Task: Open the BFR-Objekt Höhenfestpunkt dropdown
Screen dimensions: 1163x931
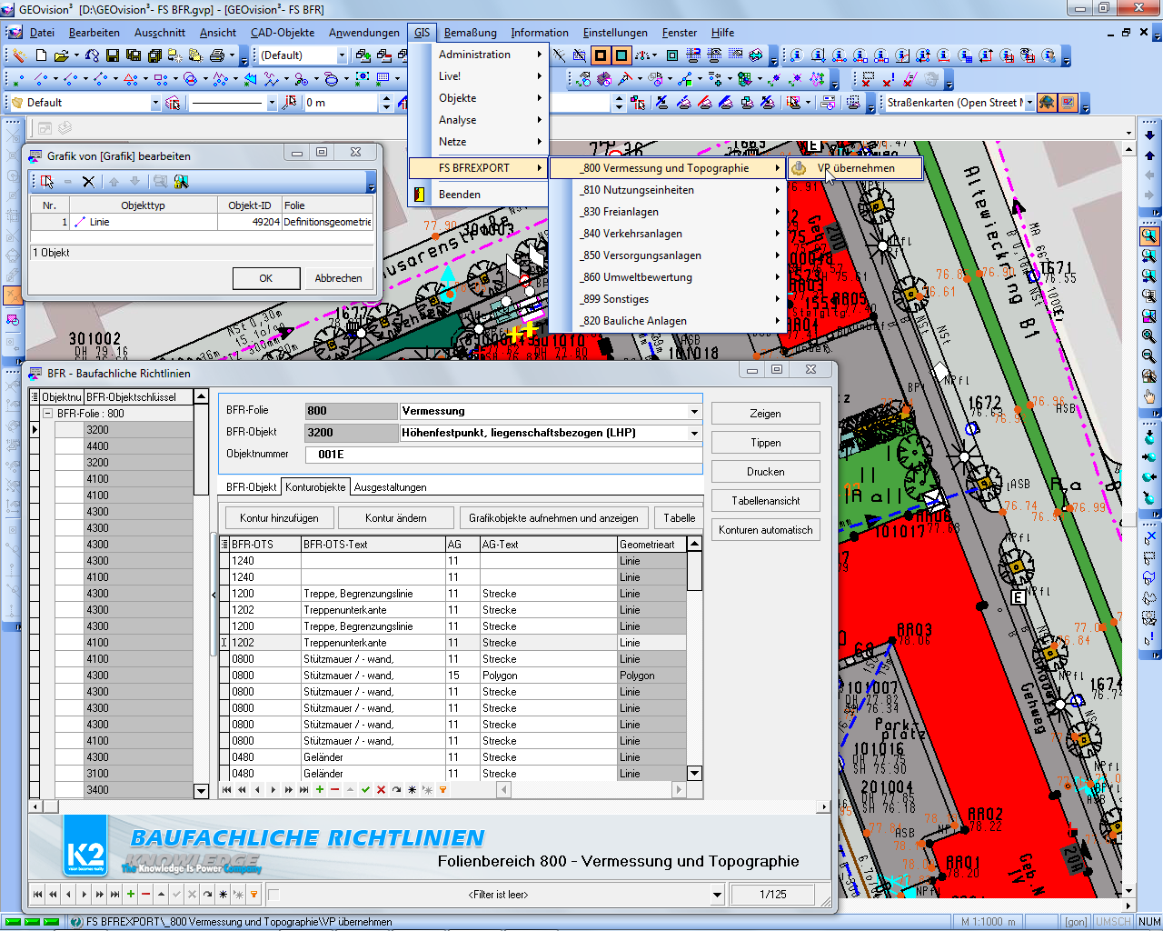Action: tap(695, 433)
